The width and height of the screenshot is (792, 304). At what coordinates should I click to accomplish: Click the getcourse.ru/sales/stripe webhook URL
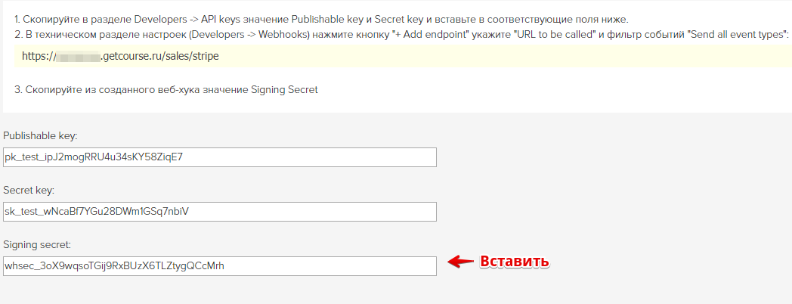point(120,56)
